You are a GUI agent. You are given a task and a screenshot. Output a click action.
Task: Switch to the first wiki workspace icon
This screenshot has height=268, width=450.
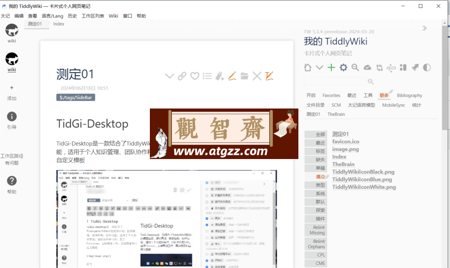tap(12, 30)
